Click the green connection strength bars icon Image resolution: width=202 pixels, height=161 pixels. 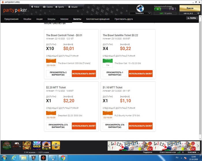tap(179, 152)
